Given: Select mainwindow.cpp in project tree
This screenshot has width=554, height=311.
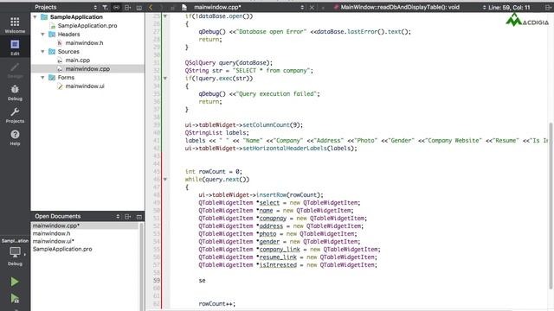Looking at the screenshot, I should coord(87,69).
